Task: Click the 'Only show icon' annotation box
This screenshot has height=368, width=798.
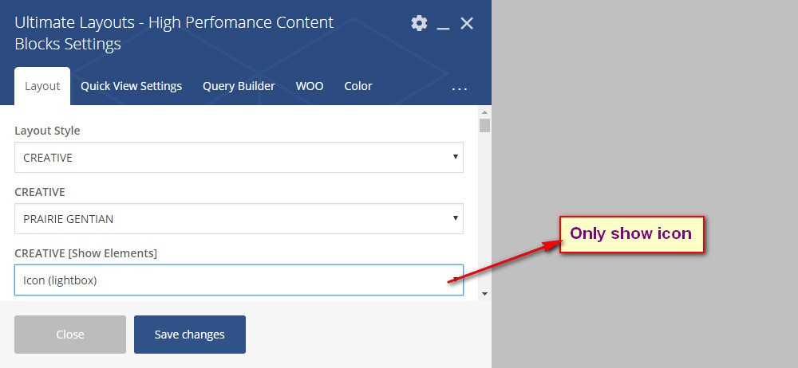Action: point(631,234)
